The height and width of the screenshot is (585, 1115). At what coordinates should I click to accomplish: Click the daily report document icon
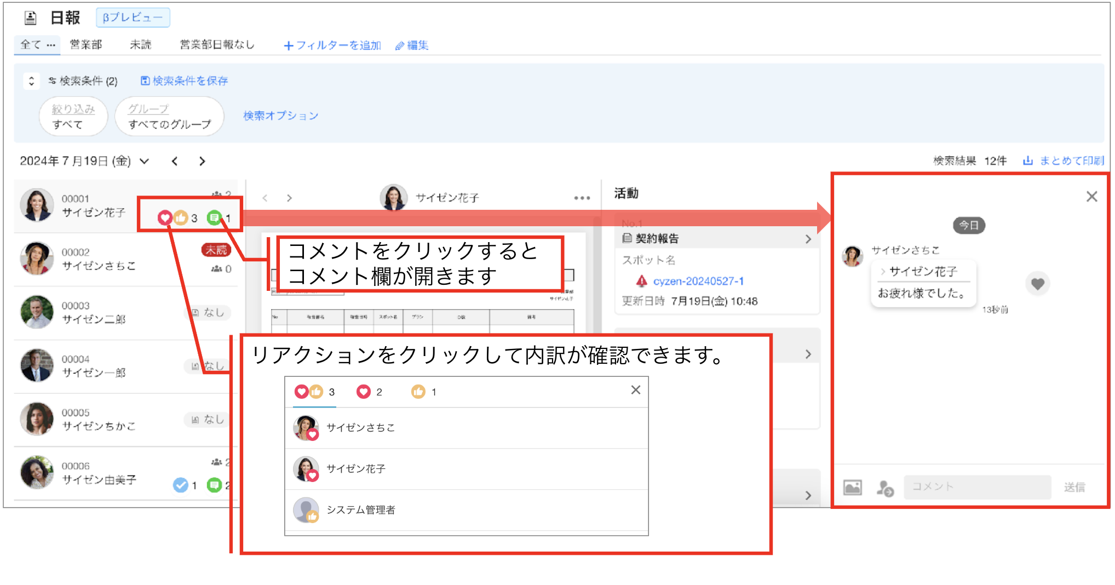pos(31,18)
